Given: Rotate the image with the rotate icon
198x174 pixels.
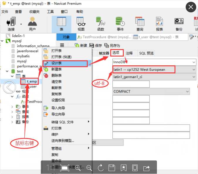Looking at the screenshot, I should coord(101,168).
